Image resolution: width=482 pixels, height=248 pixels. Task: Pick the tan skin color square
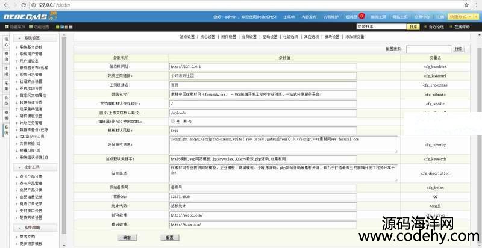[x=66, y=27]
